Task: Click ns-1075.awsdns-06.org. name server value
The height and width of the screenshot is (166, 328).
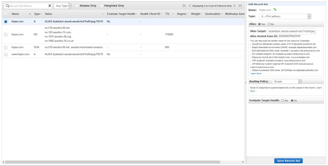Action: (x=58, y=36)
